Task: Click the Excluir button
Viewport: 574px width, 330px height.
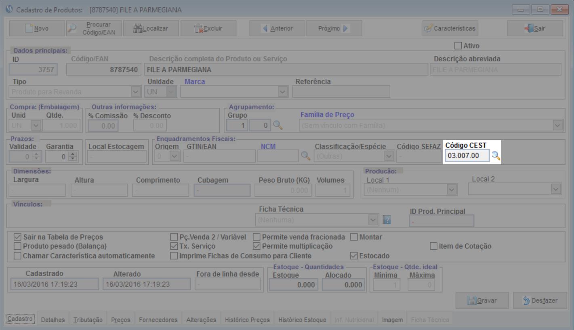Action: pyautogui.click(x=208, y=28)
